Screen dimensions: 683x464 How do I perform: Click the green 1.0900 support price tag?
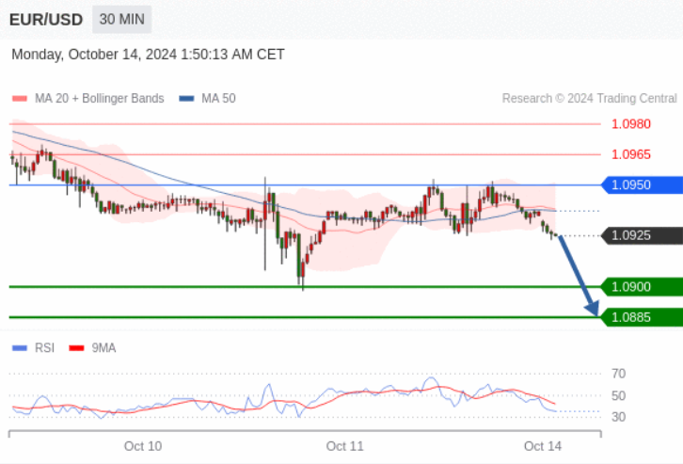(642, 287)
